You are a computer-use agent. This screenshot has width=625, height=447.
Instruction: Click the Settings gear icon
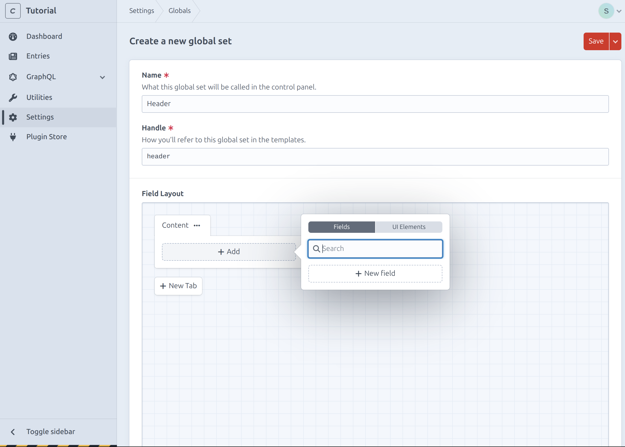[13, 117]
